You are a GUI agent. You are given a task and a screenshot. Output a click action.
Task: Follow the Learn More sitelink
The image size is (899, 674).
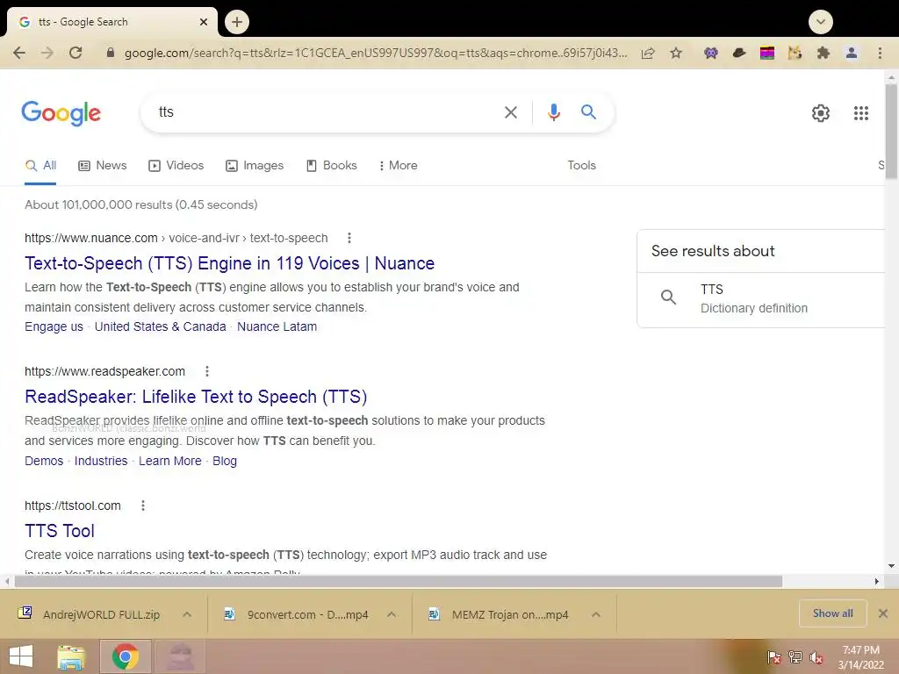tap(169, 461)
